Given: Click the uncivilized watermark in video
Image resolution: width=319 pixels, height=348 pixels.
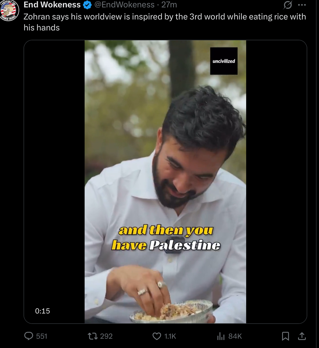Looking at the screenshot, I should click(224, 61).
